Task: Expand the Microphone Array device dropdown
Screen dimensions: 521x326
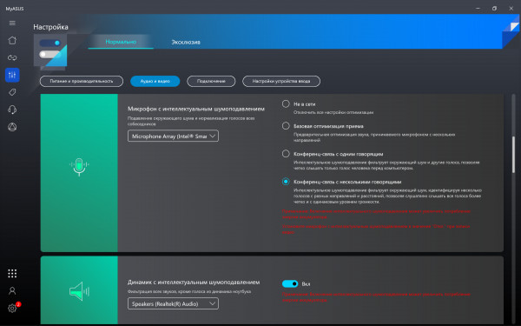Action: [x=173, y=136]
